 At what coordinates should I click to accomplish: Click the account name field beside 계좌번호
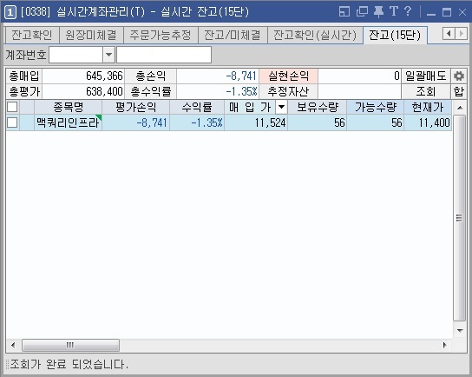pyautogui.click(x=164, y=55)
